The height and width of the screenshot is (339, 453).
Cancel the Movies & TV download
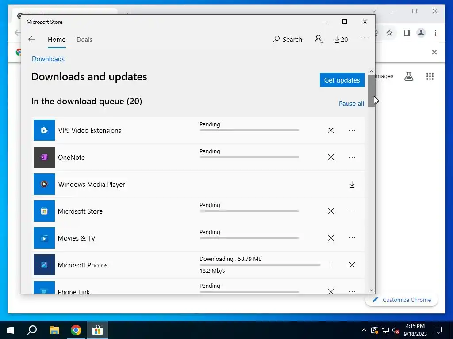click(331, 238)
